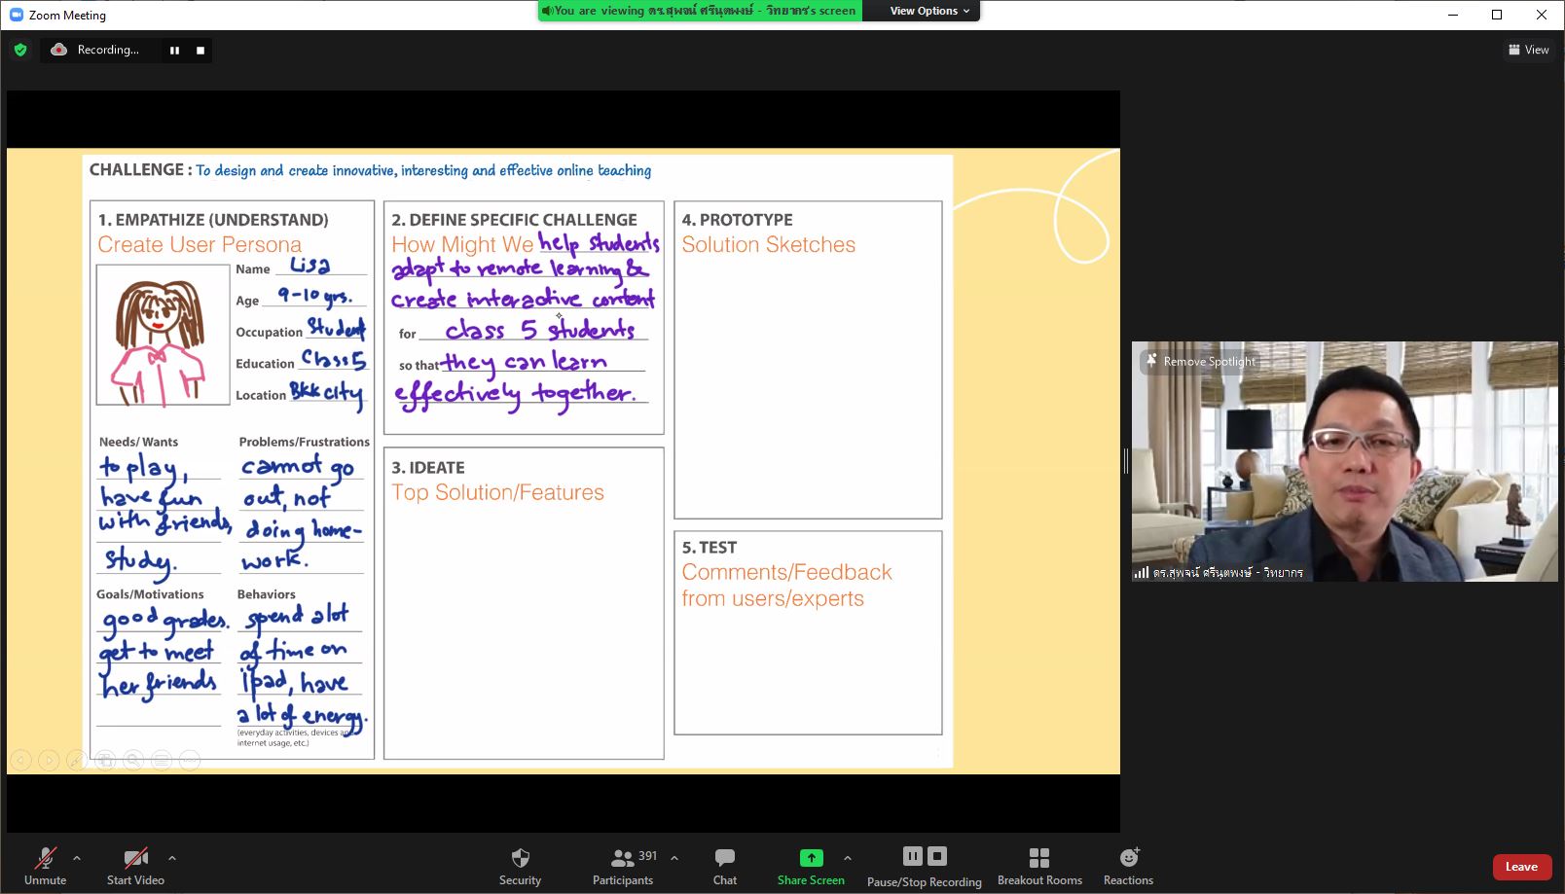Click the panel divider handle beside the video

coord(1126,461)
